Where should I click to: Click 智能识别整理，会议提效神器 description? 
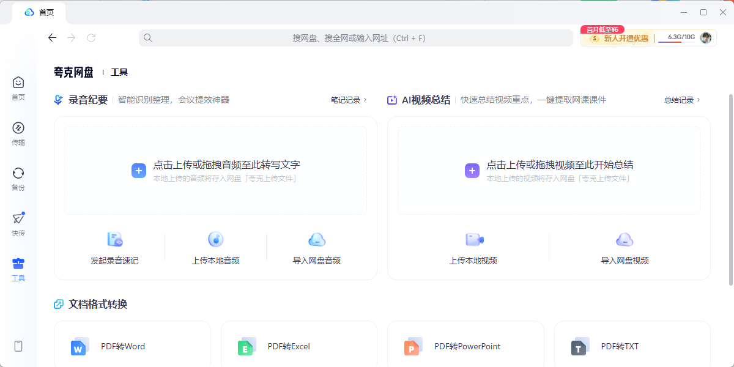point(174,100)
